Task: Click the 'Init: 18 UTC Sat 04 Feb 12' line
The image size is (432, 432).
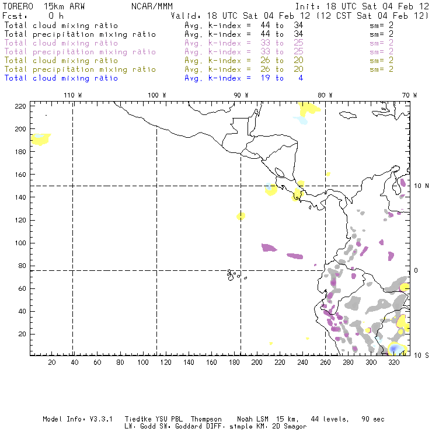Action: 362,6
